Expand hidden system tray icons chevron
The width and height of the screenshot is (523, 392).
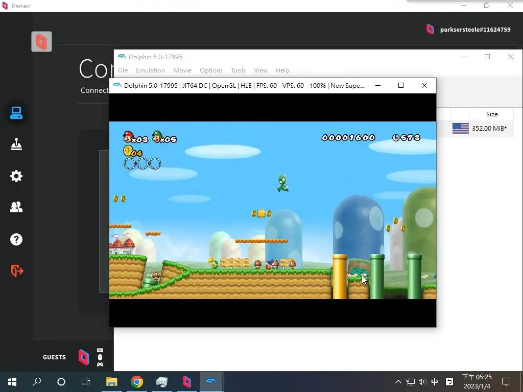pos(398,382)
